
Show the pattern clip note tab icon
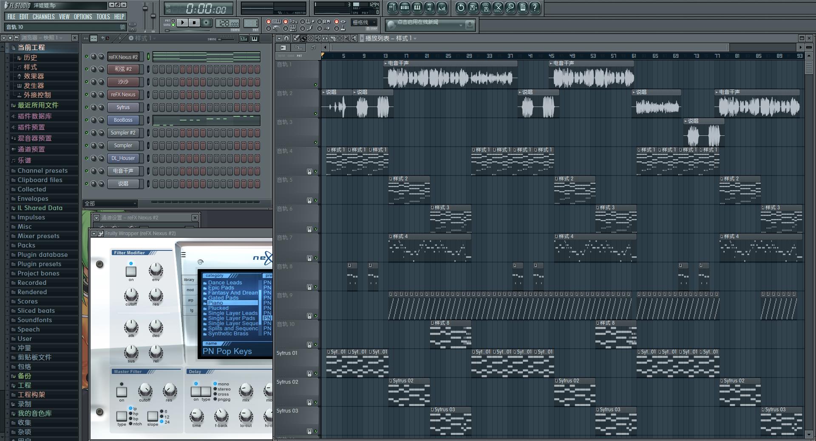tap(313, 48)
